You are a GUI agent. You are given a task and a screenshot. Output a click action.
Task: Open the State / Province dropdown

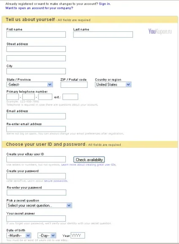pyautogui.click(x=30, y=84)
